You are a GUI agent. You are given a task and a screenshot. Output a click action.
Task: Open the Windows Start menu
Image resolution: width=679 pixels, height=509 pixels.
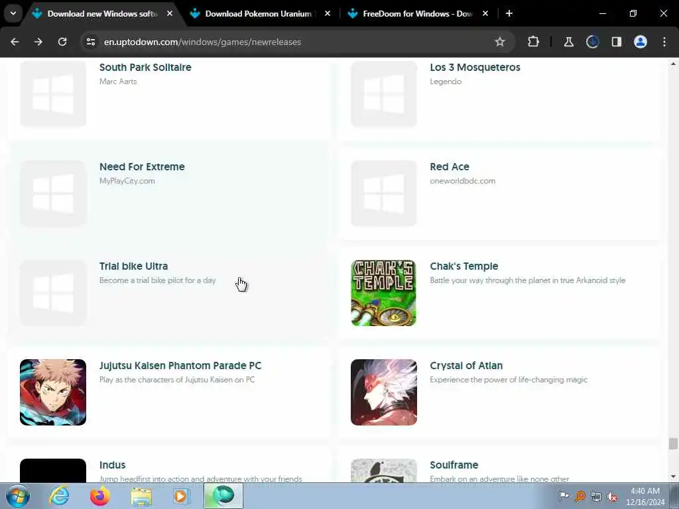coord(18,496)
